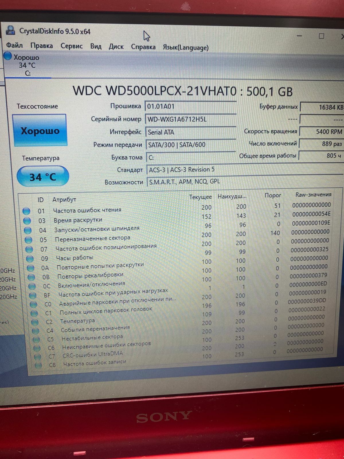344x459 pixels.
Task: Click the transfer mode field SATA/300 | SATA/600
Action: pyautogui.click(x=191, y=145)
